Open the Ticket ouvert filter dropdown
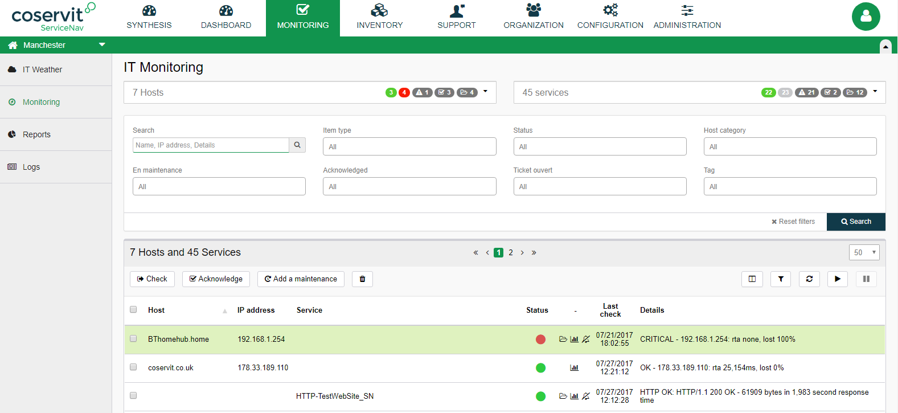Viewport: 898px width, 413px height. tap(600, 186)
